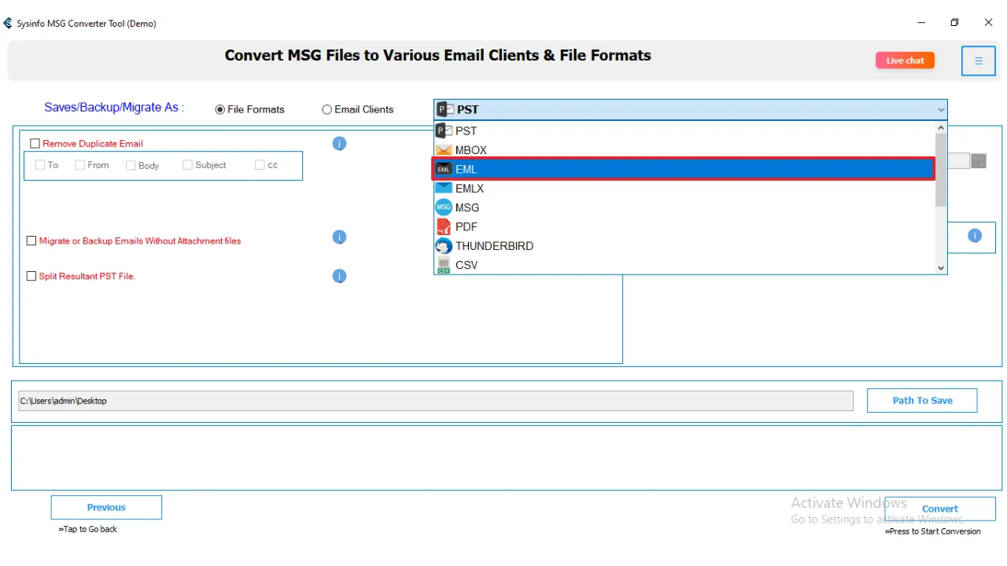Open info icon for Split Resultant PST
The height and width of the screenshot is (566, 1007).
pyautogui.click(x=339, y=276)
